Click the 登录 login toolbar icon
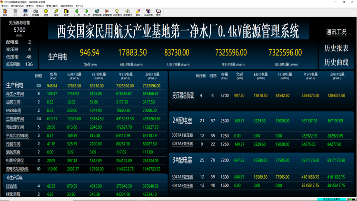 (5, 12)
